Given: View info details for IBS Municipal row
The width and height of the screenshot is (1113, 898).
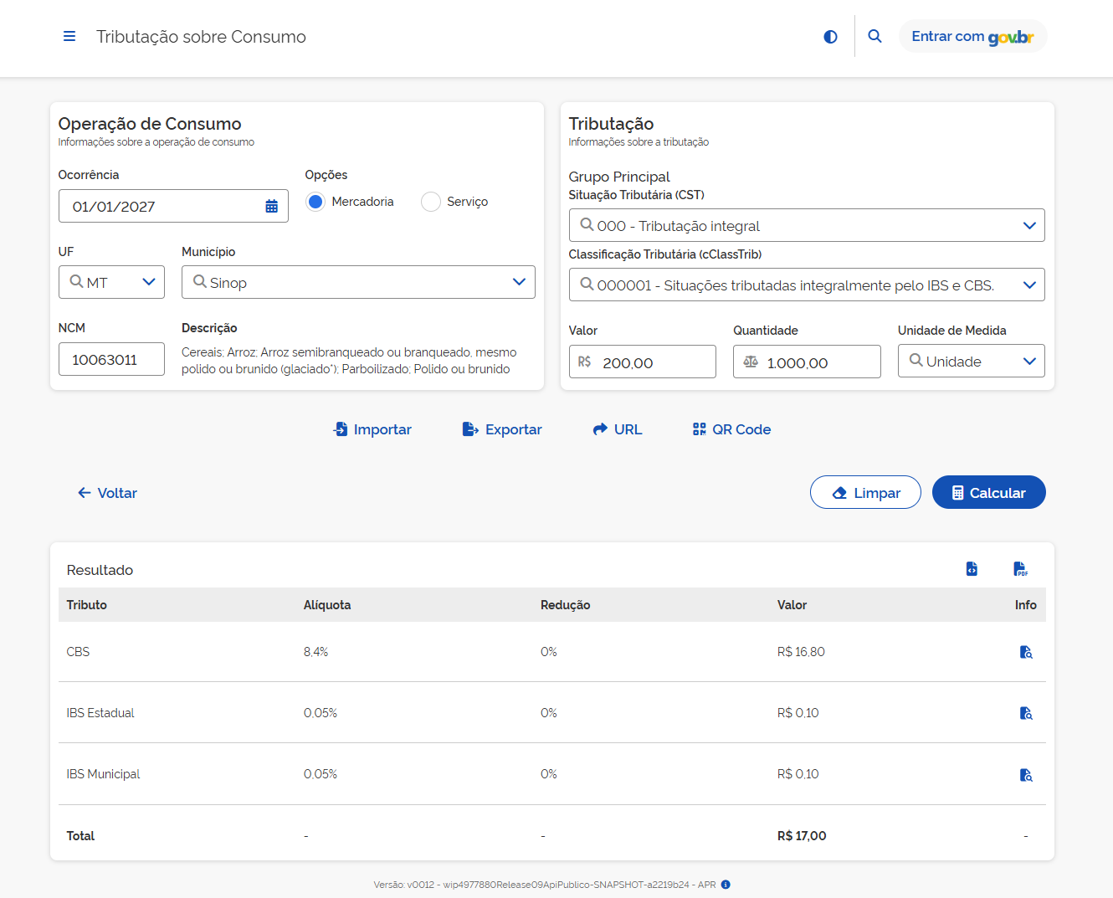Looking at the screenshot, I should pos(1026,775).
